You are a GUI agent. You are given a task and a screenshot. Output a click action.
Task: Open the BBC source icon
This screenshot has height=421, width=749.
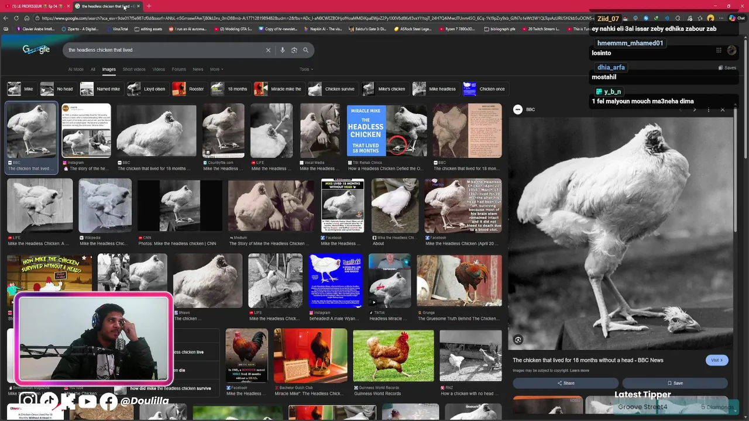517,109
